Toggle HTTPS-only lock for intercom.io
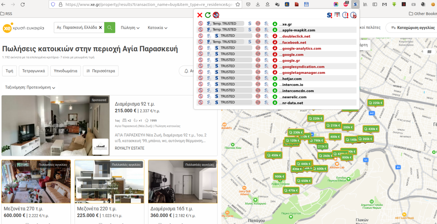 point(275,84)
